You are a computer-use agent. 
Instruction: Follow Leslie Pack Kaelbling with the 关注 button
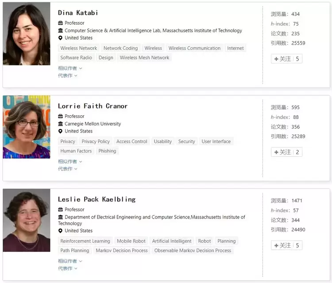[286, 245]
